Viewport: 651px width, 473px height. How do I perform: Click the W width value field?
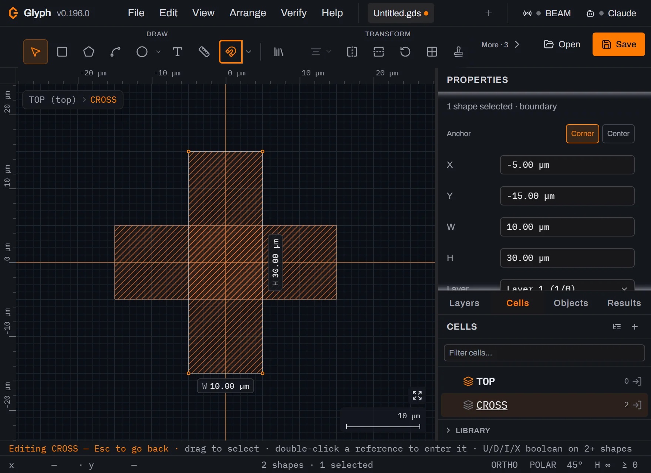[x=567, y=227]
